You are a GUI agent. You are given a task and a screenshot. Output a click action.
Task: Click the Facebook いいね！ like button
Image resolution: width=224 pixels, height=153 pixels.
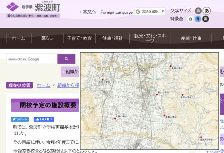[44, 119]
